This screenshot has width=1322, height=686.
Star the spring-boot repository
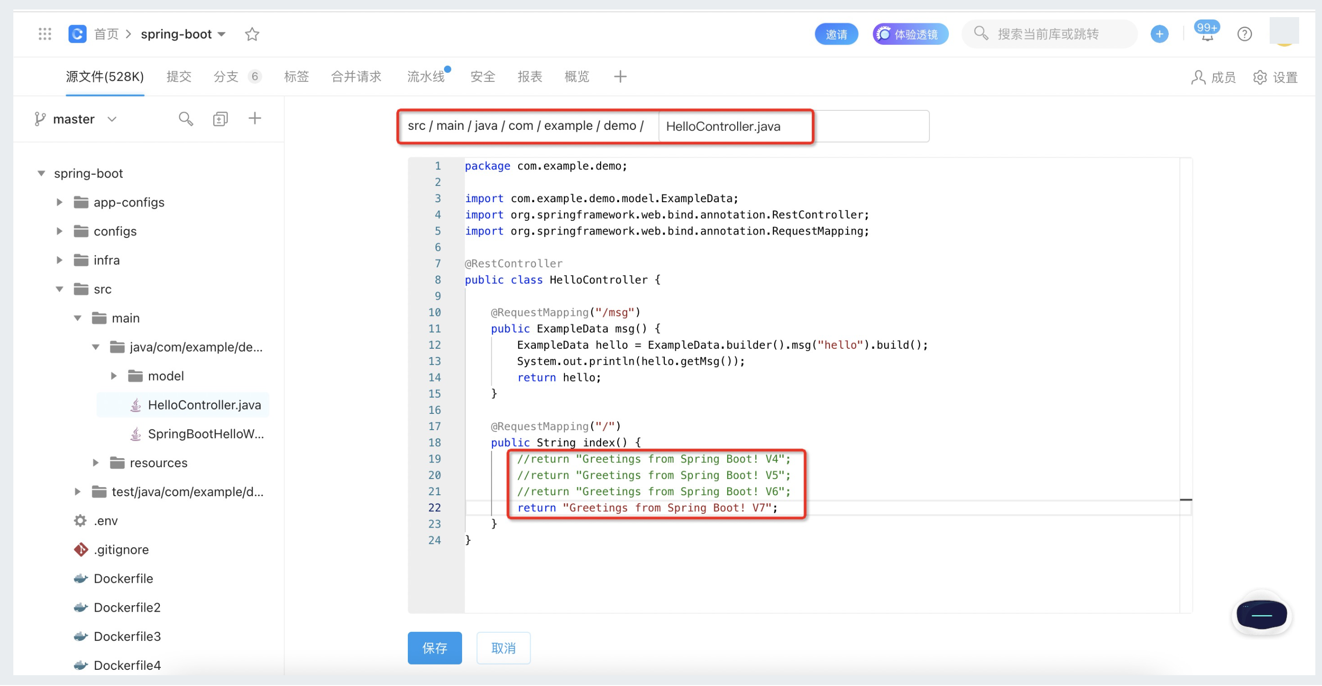pyautogui.click(x=252, y=34)
